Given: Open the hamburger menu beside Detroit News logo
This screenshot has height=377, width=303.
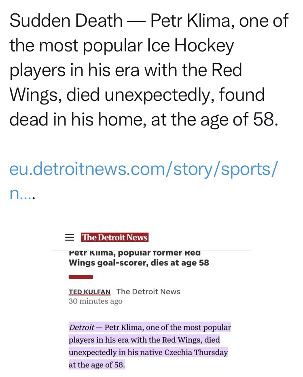Looking at the screenshot, I should tap(70, 238).
